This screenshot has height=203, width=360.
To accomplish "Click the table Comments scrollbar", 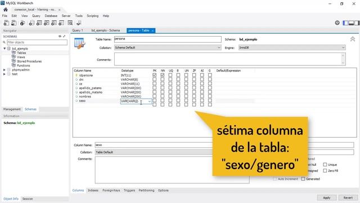I will (x=343, y=59).
